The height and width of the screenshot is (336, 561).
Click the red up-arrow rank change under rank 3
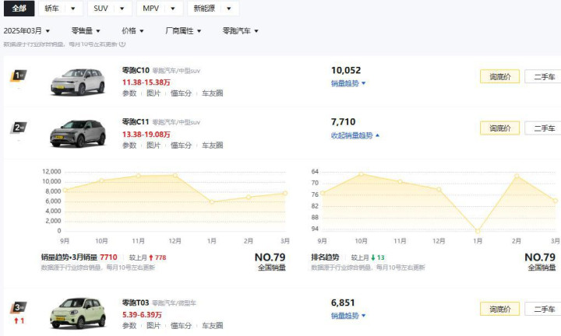(x=19, y=320)
